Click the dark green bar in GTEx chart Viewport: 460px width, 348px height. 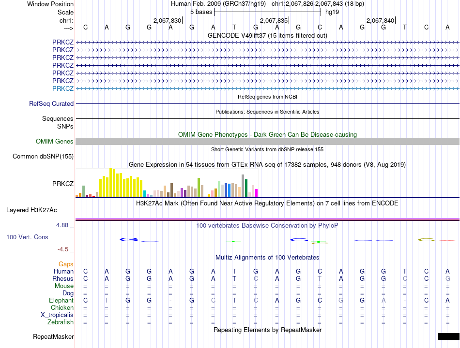246,188
